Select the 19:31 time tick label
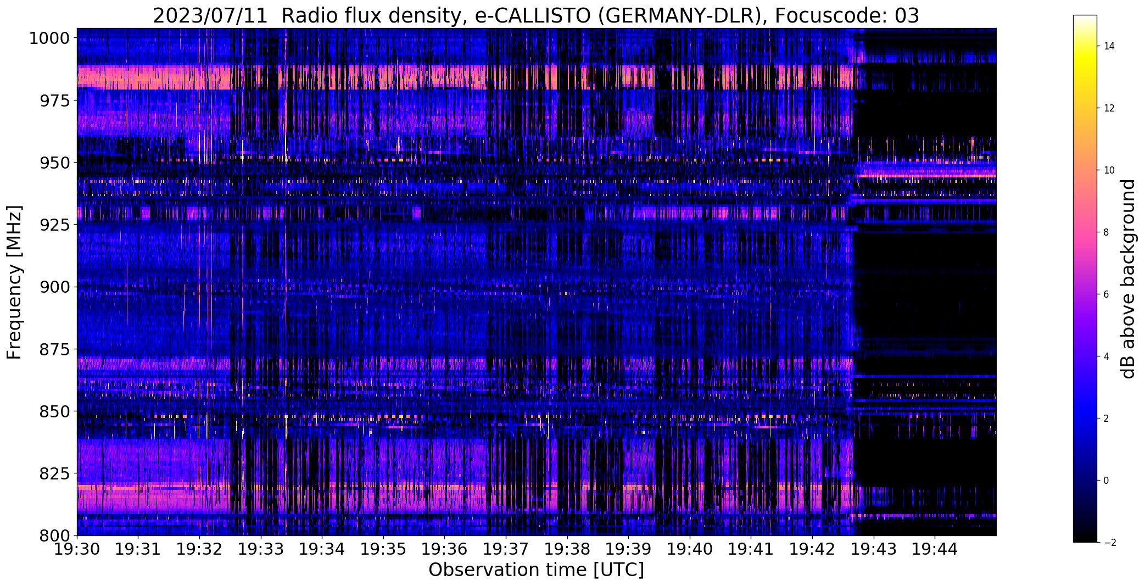 pyautogui.click(x=138, y=548)
